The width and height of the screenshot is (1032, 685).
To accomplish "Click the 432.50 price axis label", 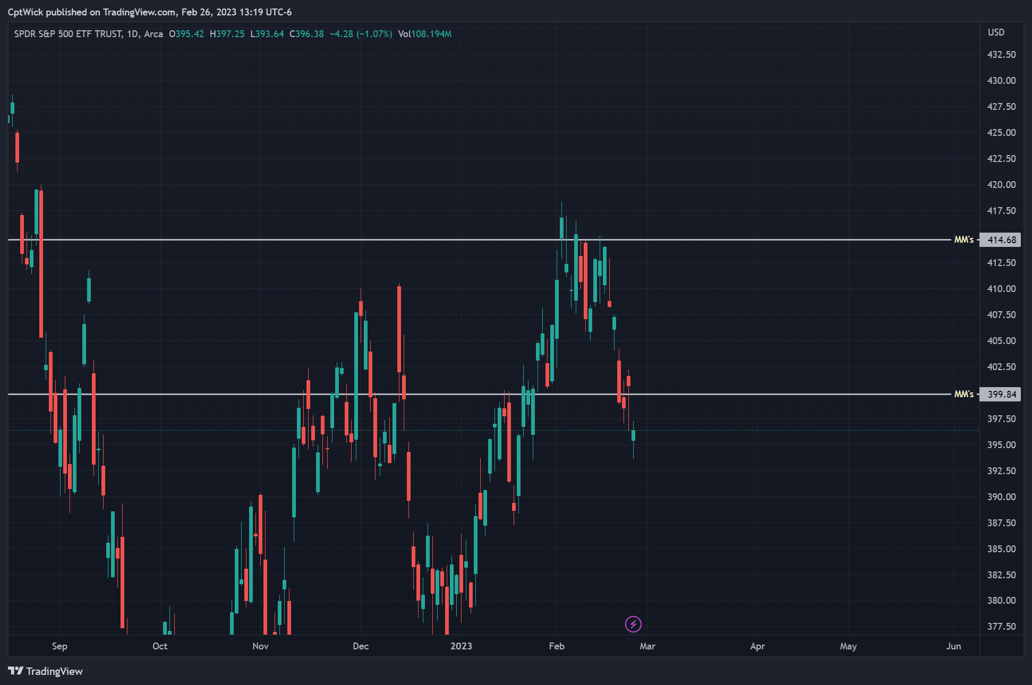I will point(1001,55).
